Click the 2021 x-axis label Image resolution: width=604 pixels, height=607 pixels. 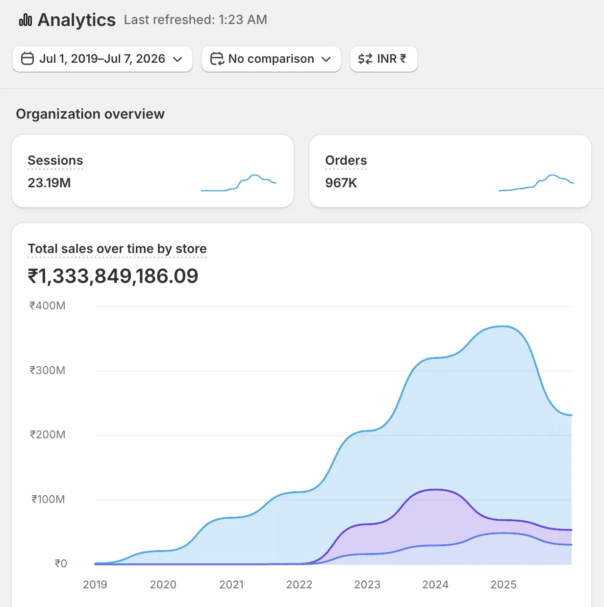[231, 584]
